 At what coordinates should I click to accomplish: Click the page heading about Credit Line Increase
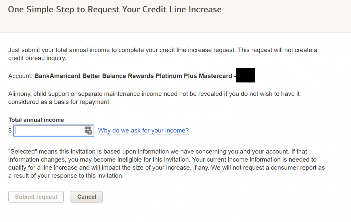[x=115, y=10]
